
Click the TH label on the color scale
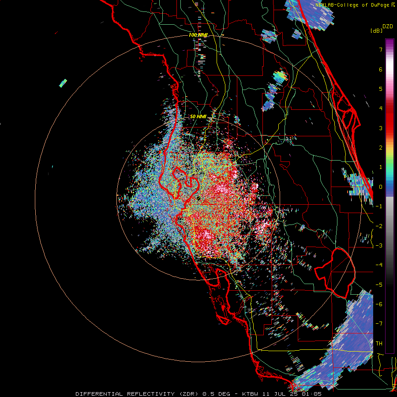point(379,344)
